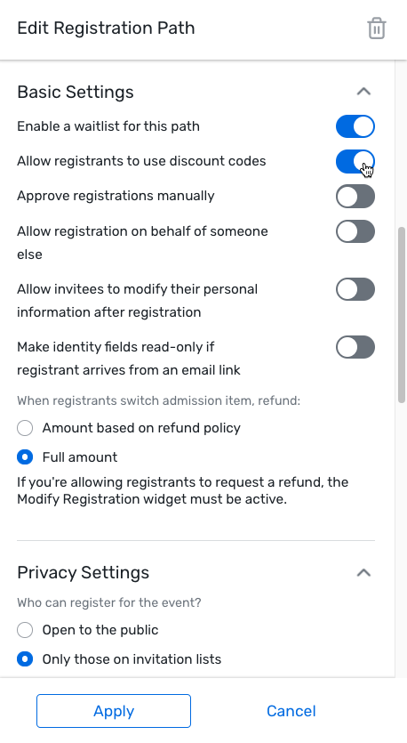The image size is (407, 743).
Task: Disable the waitlist for this path
Action: click(355, 126)
